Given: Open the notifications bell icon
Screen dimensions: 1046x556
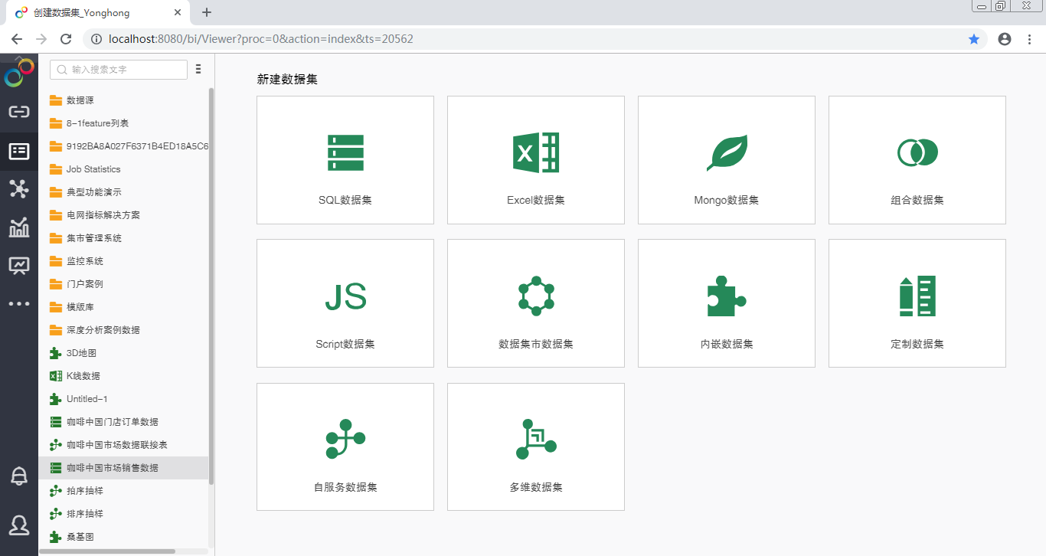Looking at the screenshot, I should [x=19, y=476].
